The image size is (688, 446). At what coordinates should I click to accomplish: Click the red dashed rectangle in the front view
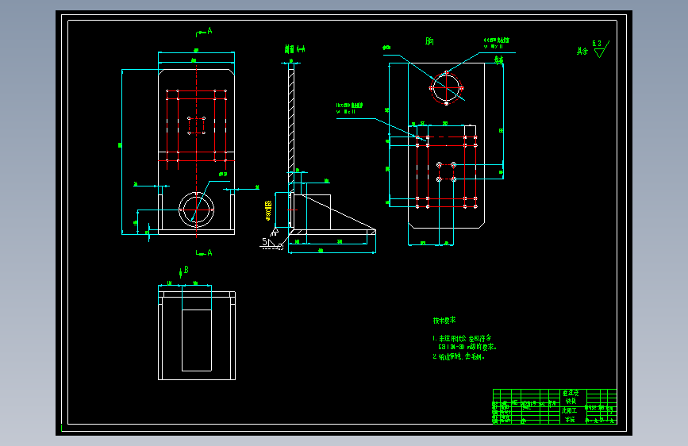pos(196,125)
